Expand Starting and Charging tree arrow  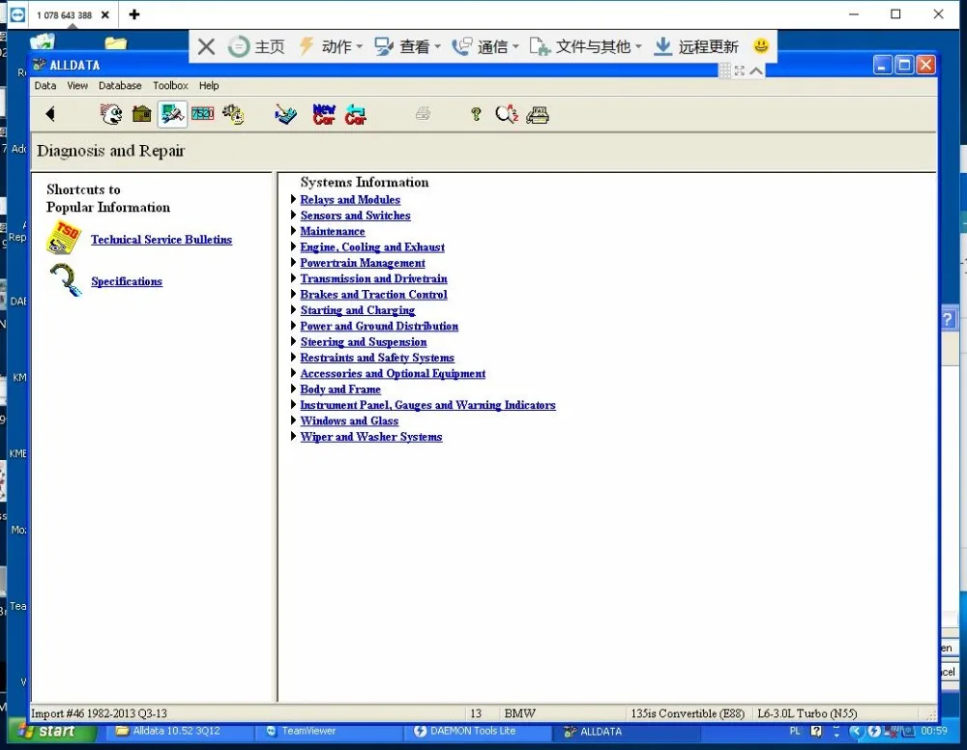[294, 309]
